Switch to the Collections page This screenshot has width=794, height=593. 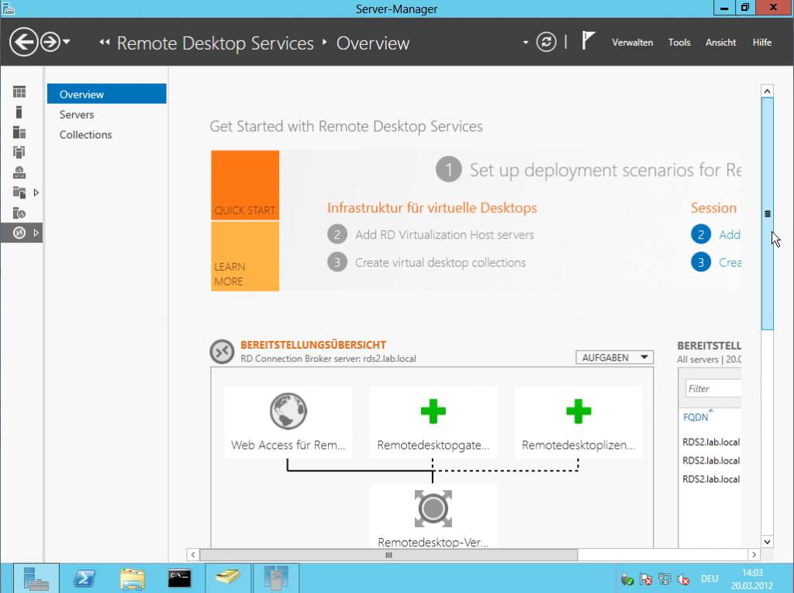[85, 134]
